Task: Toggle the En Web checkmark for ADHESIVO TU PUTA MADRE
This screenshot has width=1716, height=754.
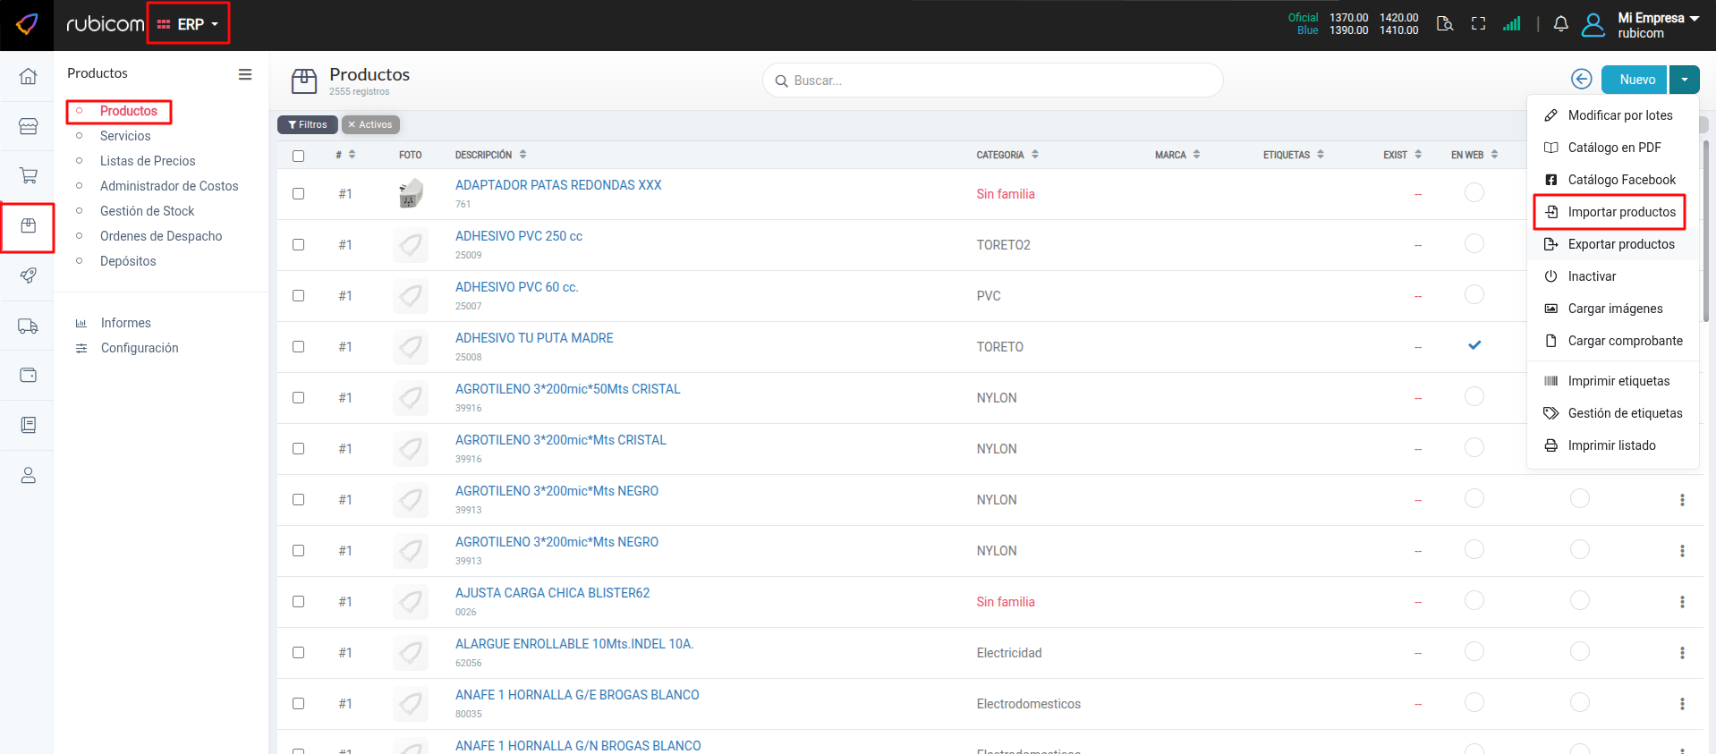Action: [1474, 345]
